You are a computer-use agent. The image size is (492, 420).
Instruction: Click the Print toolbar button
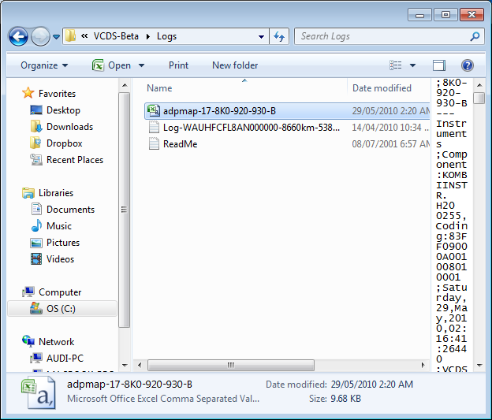pos(178,65)
